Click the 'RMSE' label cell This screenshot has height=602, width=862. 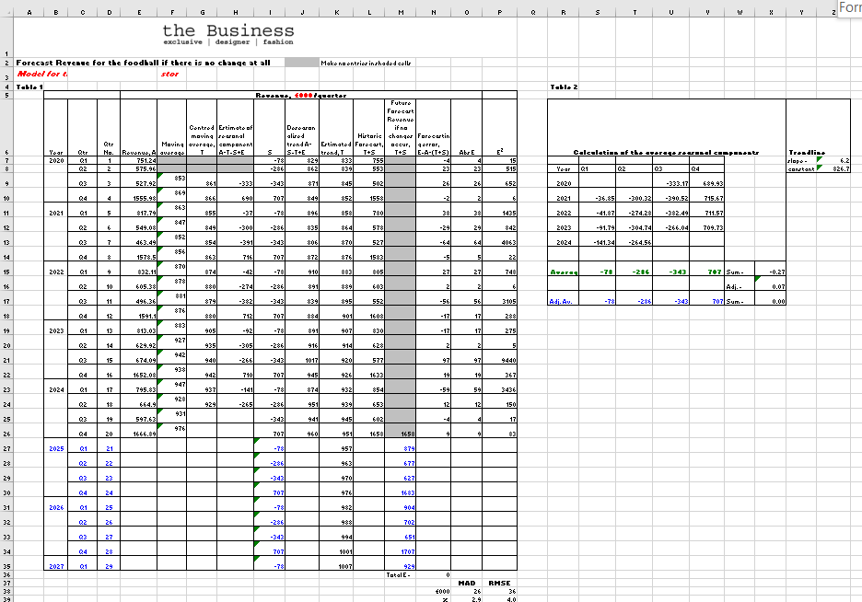coord(500,583)
